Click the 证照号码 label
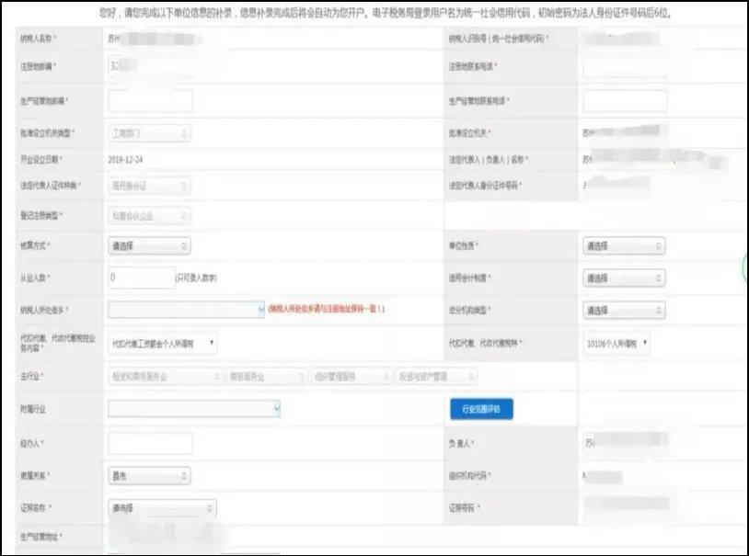 (x=464, y=508)
